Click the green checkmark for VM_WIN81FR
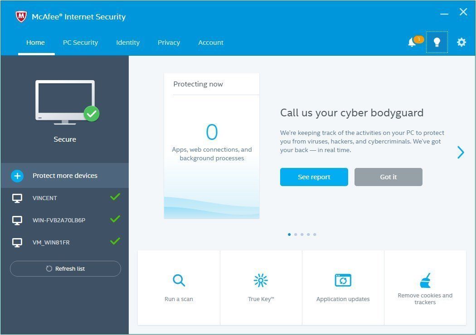Image resolution: width=476 pixels, height=335 pixels. (115, 241)
